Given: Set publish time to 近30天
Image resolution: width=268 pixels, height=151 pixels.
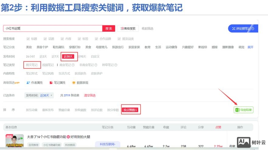Looking at the screenshot, I should tap(68, 56).
